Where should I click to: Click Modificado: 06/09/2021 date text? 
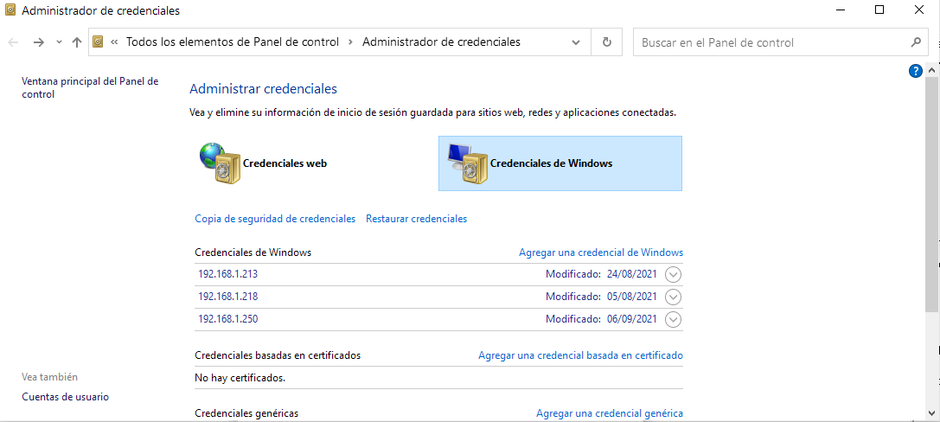[x=601, y=319]
